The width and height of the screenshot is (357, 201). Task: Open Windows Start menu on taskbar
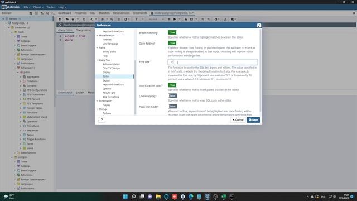(x=125, y=197)
